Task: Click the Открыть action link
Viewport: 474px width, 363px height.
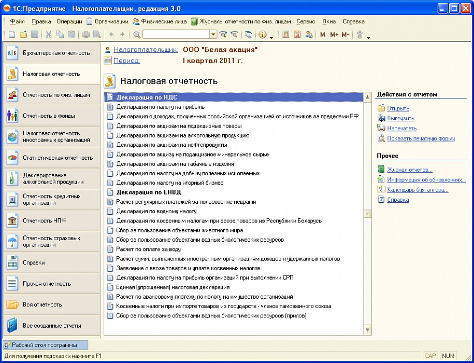Action: click(x=398, y=108)
